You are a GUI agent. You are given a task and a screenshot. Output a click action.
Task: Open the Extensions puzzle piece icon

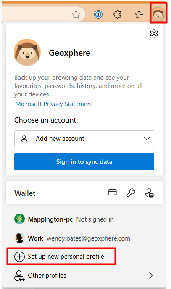click(x=118, y=14)
